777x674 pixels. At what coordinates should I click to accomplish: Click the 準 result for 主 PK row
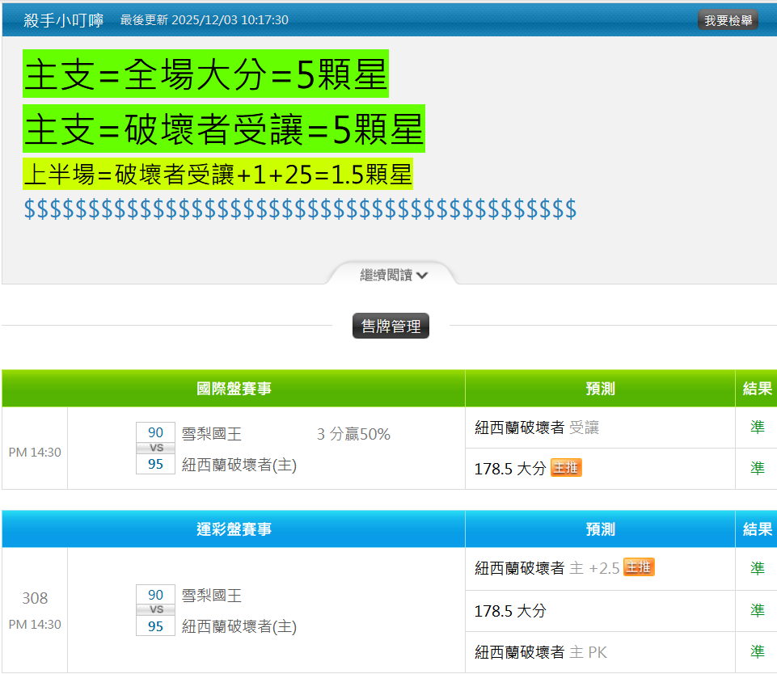pyautogui.click(x=757, y=652)
